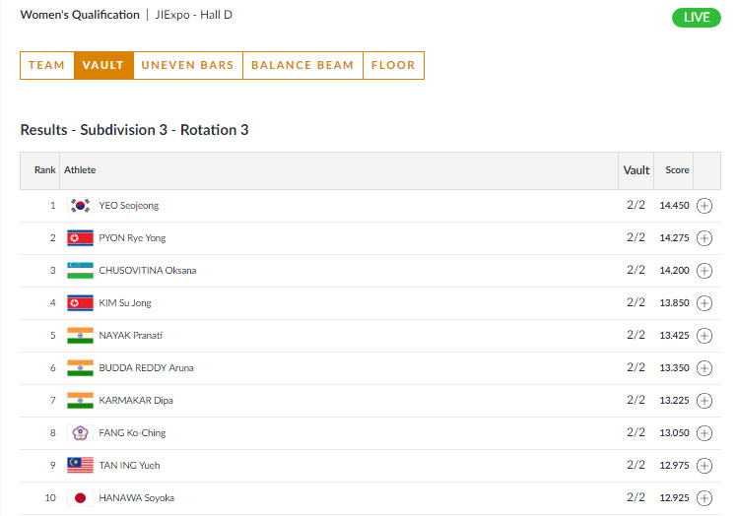The height and width of the screenshot is (516, 738).
Task: Expand score details for YEO Seojeong
Action: click(x=704, y=206)
